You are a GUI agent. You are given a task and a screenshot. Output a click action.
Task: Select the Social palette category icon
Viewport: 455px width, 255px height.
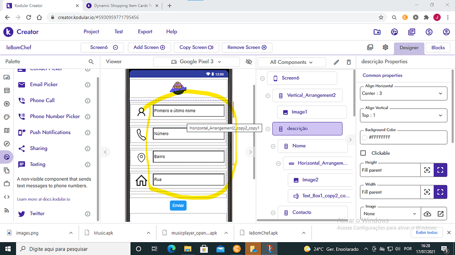pos(7,157)
